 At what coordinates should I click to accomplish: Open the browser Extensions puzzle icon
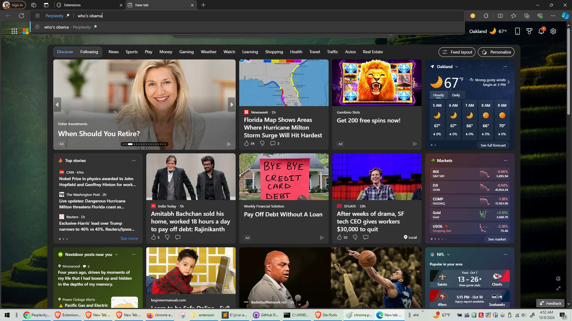tap(486, 16)
